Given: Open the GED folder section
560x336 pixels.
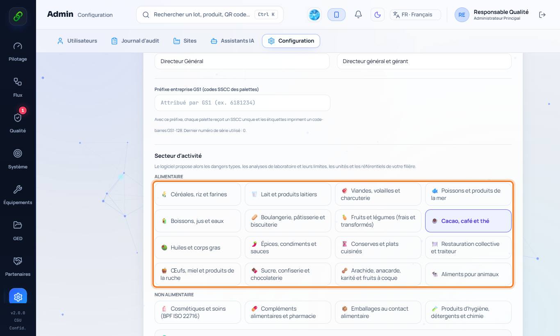Looking at the screenshot, I should [x=18, y=231].
